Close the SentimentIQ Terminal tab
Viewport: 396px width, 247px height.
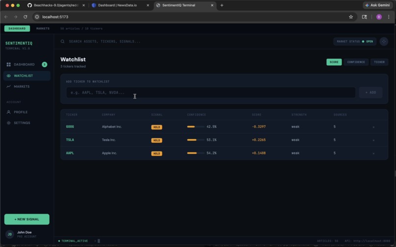212,5
